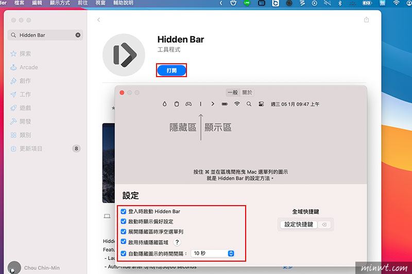Screen dimensions: 412x274
Task: Click the date and time in preview bar
Action: tap(295, 104)
